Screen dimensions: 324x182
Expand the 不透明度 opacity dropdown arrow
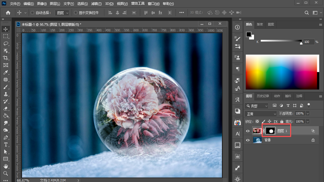308,114
